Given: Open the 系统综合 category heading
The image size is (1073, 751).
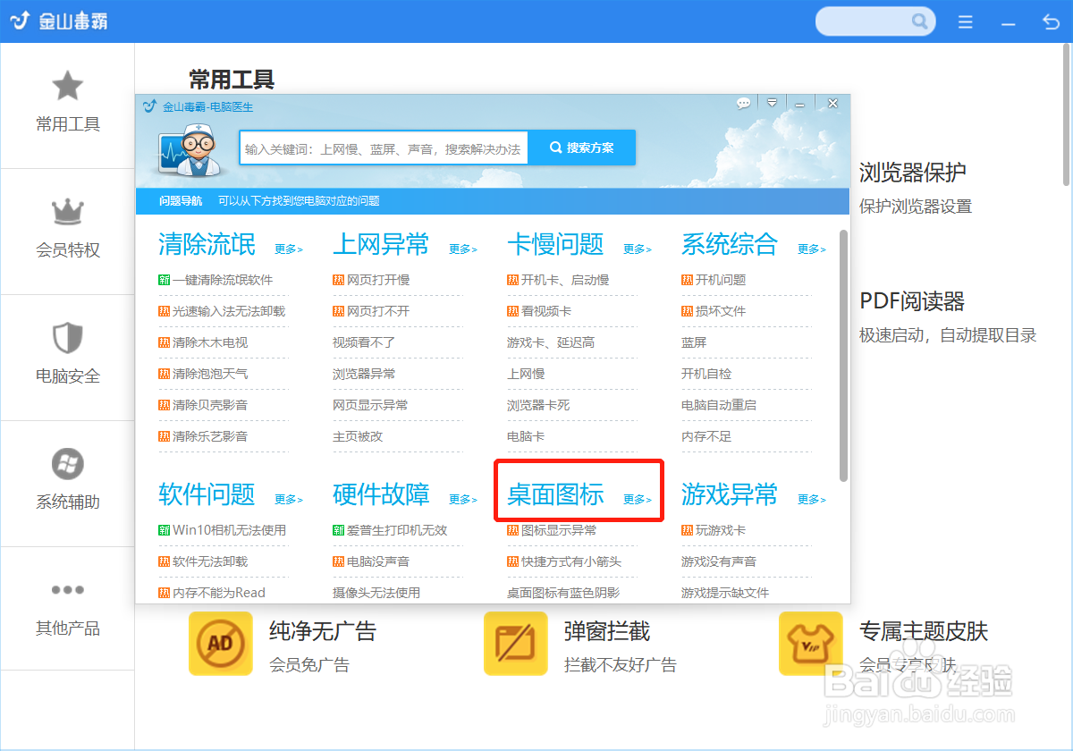Looking at the screenshot, I should (x=730, y=244).
